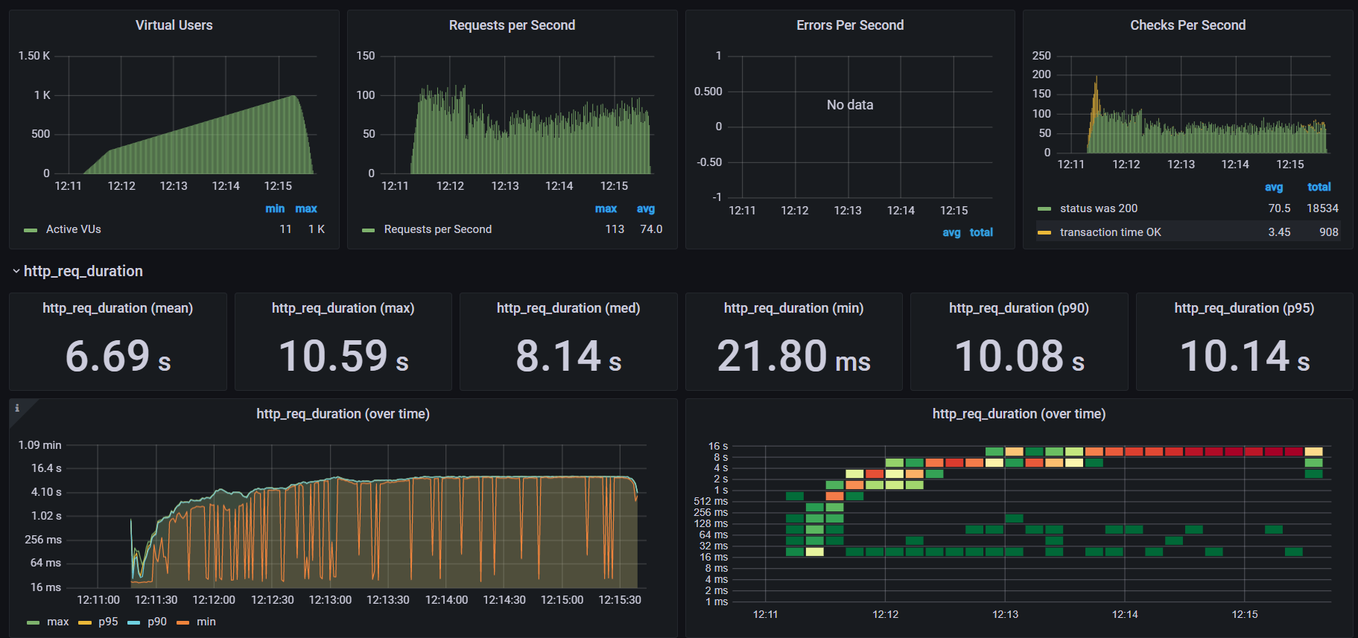Viewport: 1358px width, 638px height.
Task: Open the http_req_duration (mean) panel title menu
Action: coord(118,308)
